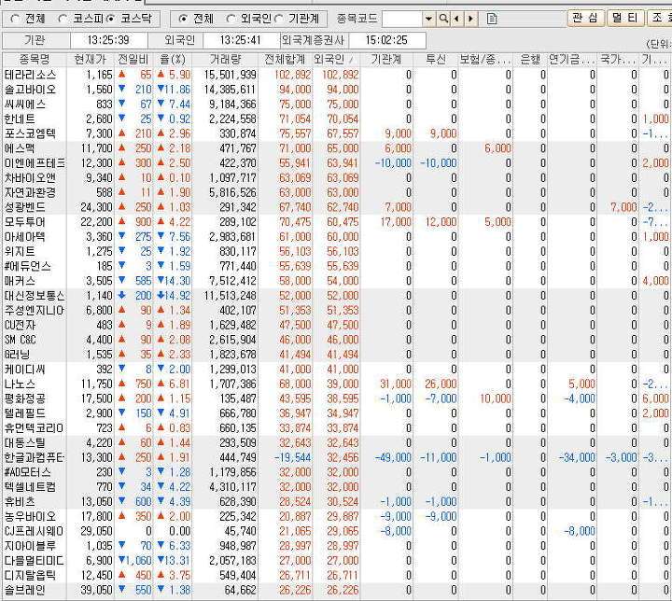Viewport: 672px width, 601px height.
Task: Click the 멀티 button
Action: 624,18
